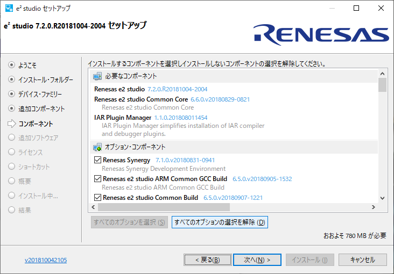Select the 追加ソフトウェア step radio
Viewport: 394px width, 274px height.
click(x=11, y=138)
